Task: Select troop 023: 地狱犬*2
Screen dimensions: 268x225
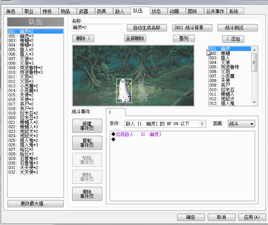Action: 35,131
